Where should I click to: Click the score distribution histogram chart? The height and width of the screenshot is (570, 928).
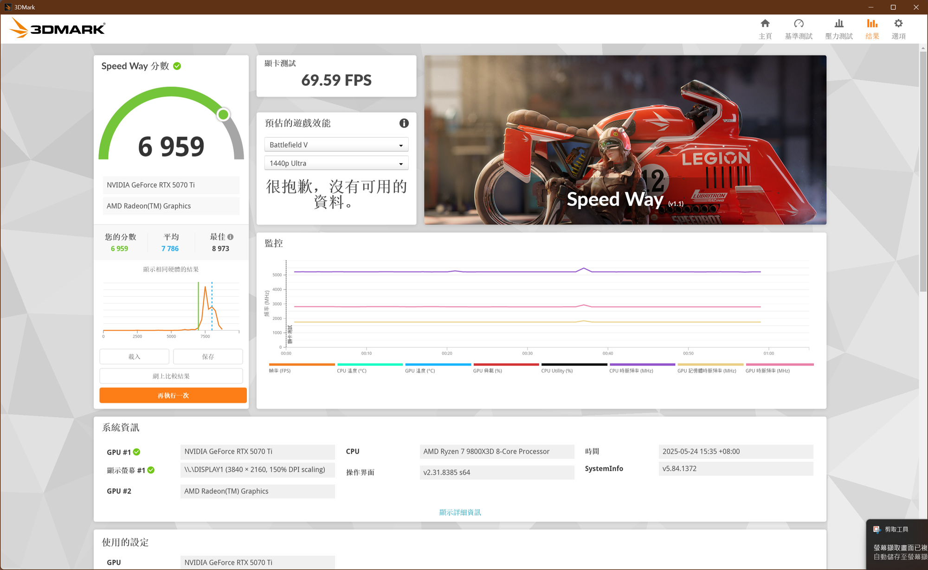pyautogui.click(x=171, y=308)
